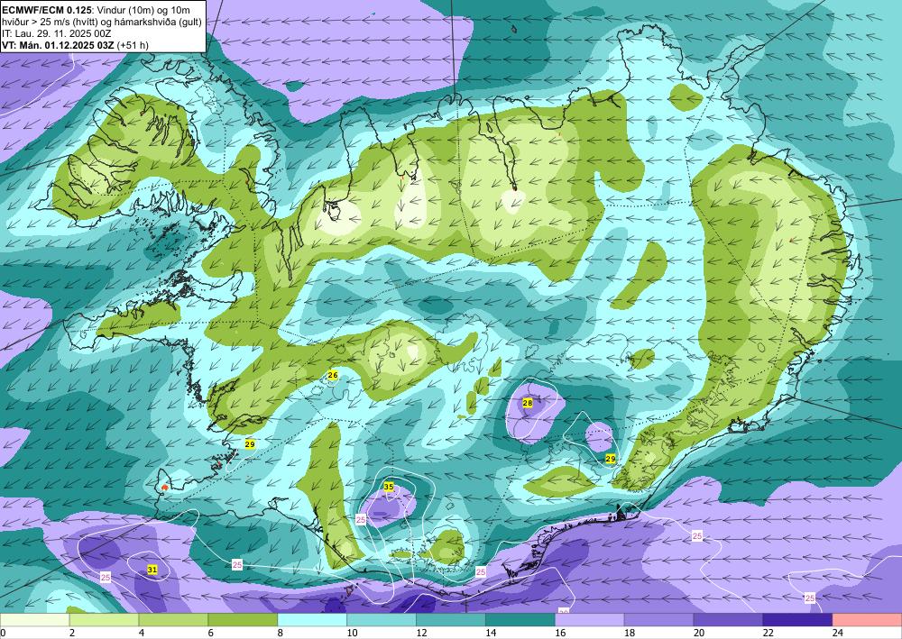Choose the 10–12 m/s light teal legend swatch
Viewport: 902px width, 639px height.
point(382,620)
